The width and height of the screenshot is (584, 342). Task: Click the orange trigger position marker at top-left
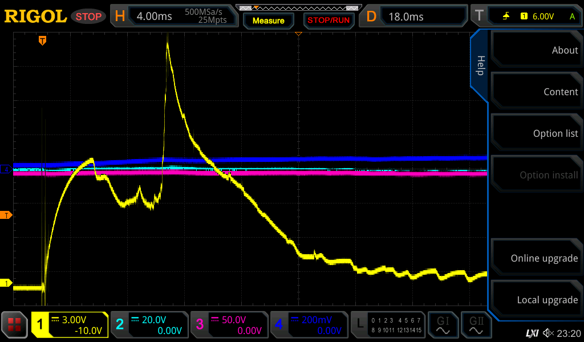[42, 40]
